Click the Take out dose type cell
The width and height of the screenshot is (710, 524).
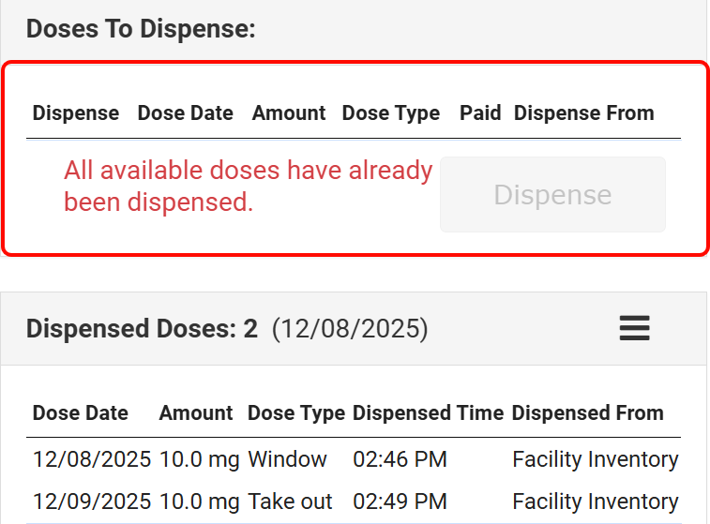290,502
